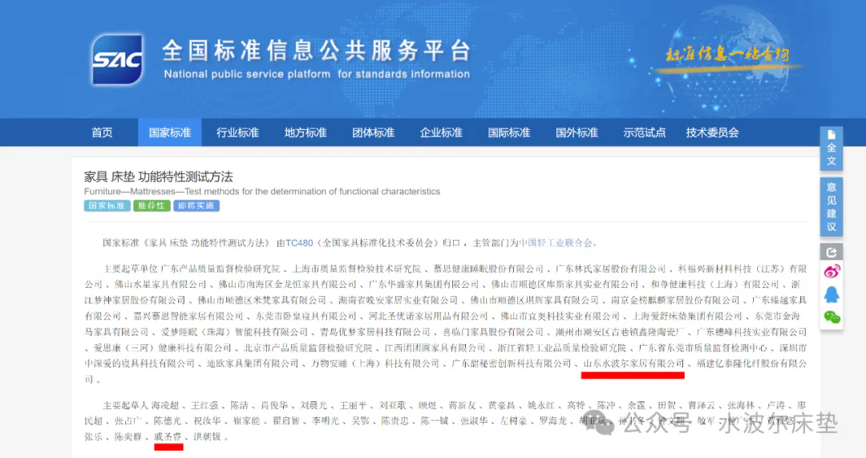
Task: Click the title 家具 床垫 功能特性测试方法
Action: click(159, 176)
